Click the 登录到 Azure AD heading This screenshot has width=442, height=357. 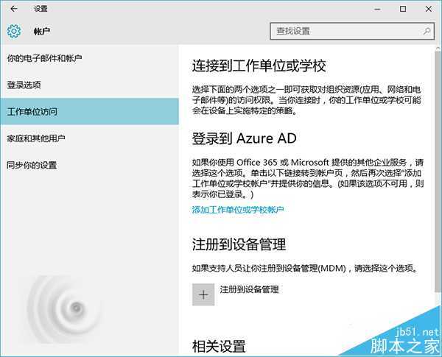point(244,138)
